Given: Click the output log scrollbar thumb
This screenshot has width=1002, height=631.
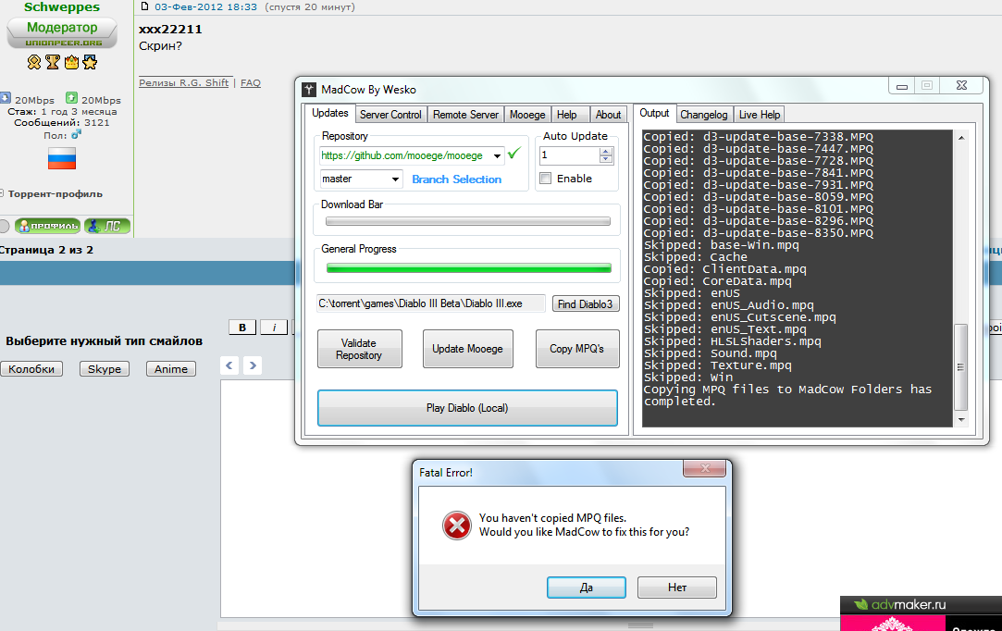Looking at the screenshot, I should (960, 367).
